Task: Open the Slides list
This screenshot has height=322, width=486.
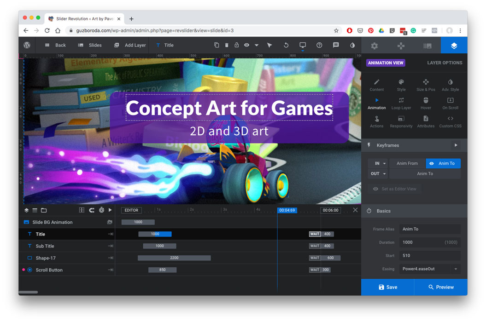Action: [x=90, y=45]
